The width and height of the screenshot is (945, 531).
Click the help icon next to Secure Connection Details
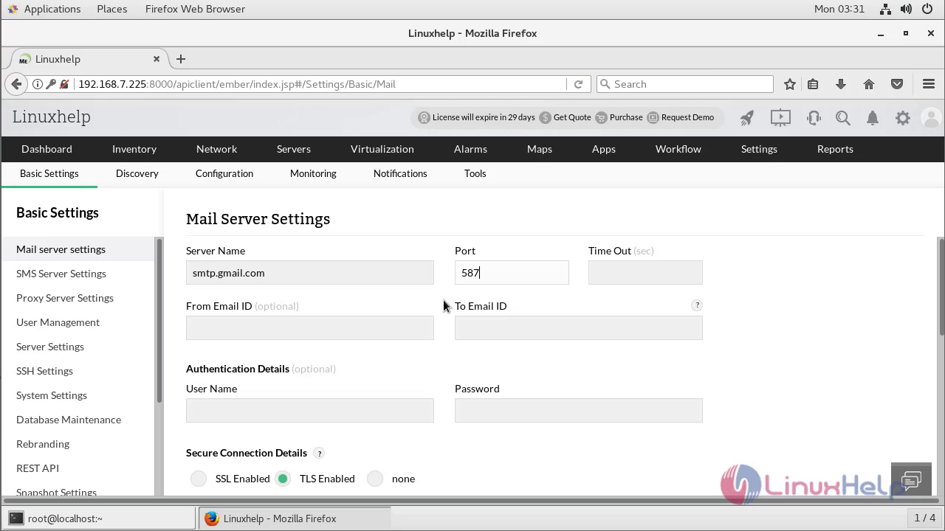(x=319, y=453)
